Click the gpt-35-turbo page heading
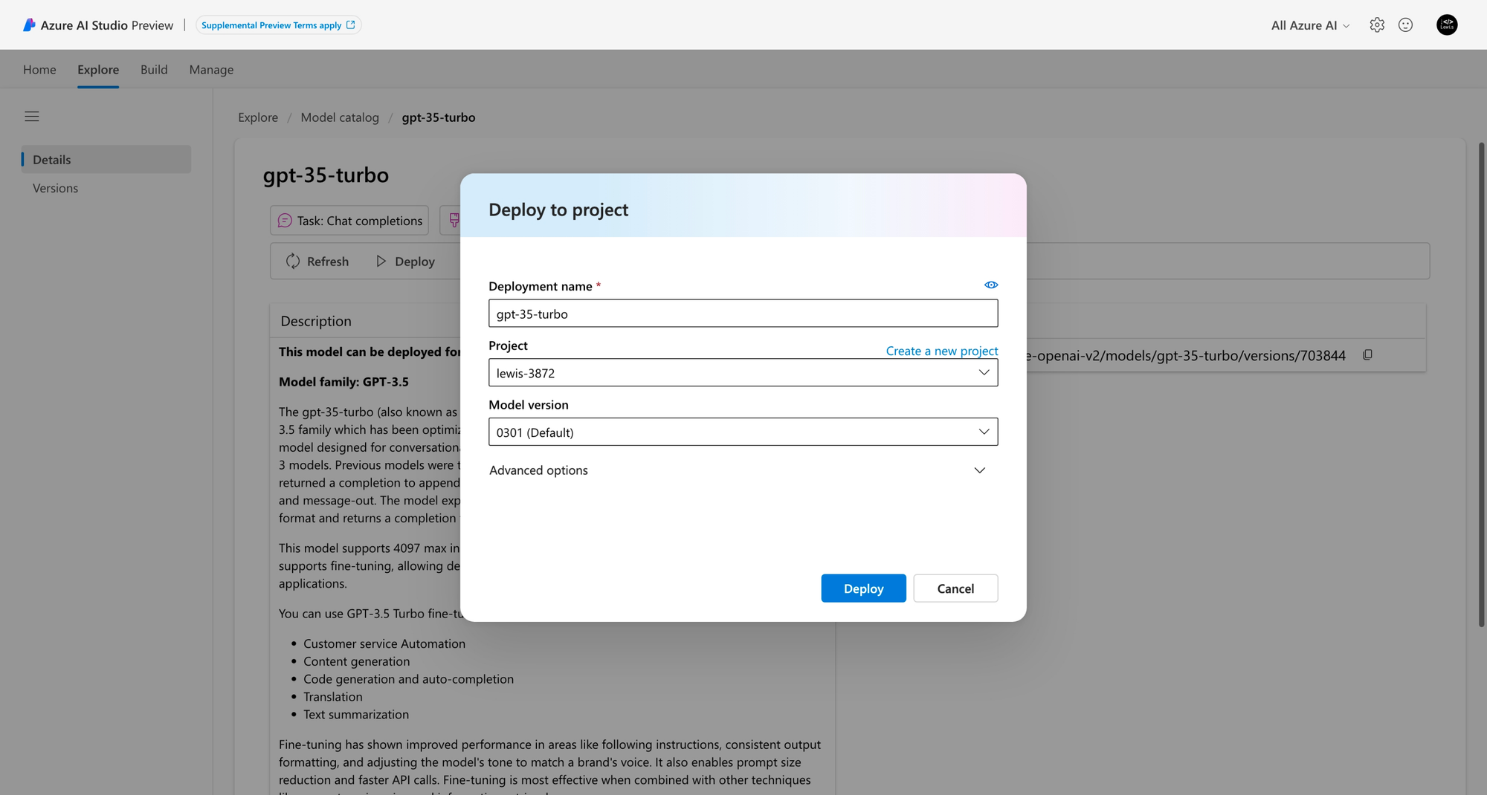 click(326, 175)
